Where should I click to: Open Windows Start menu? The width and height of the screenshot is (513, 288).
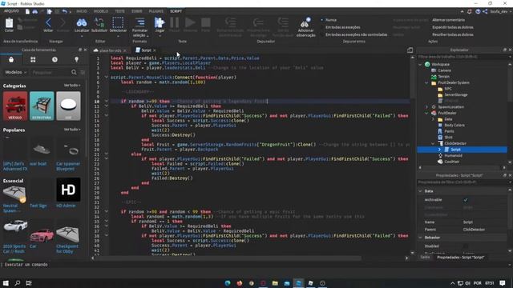[x=6, y=283]
